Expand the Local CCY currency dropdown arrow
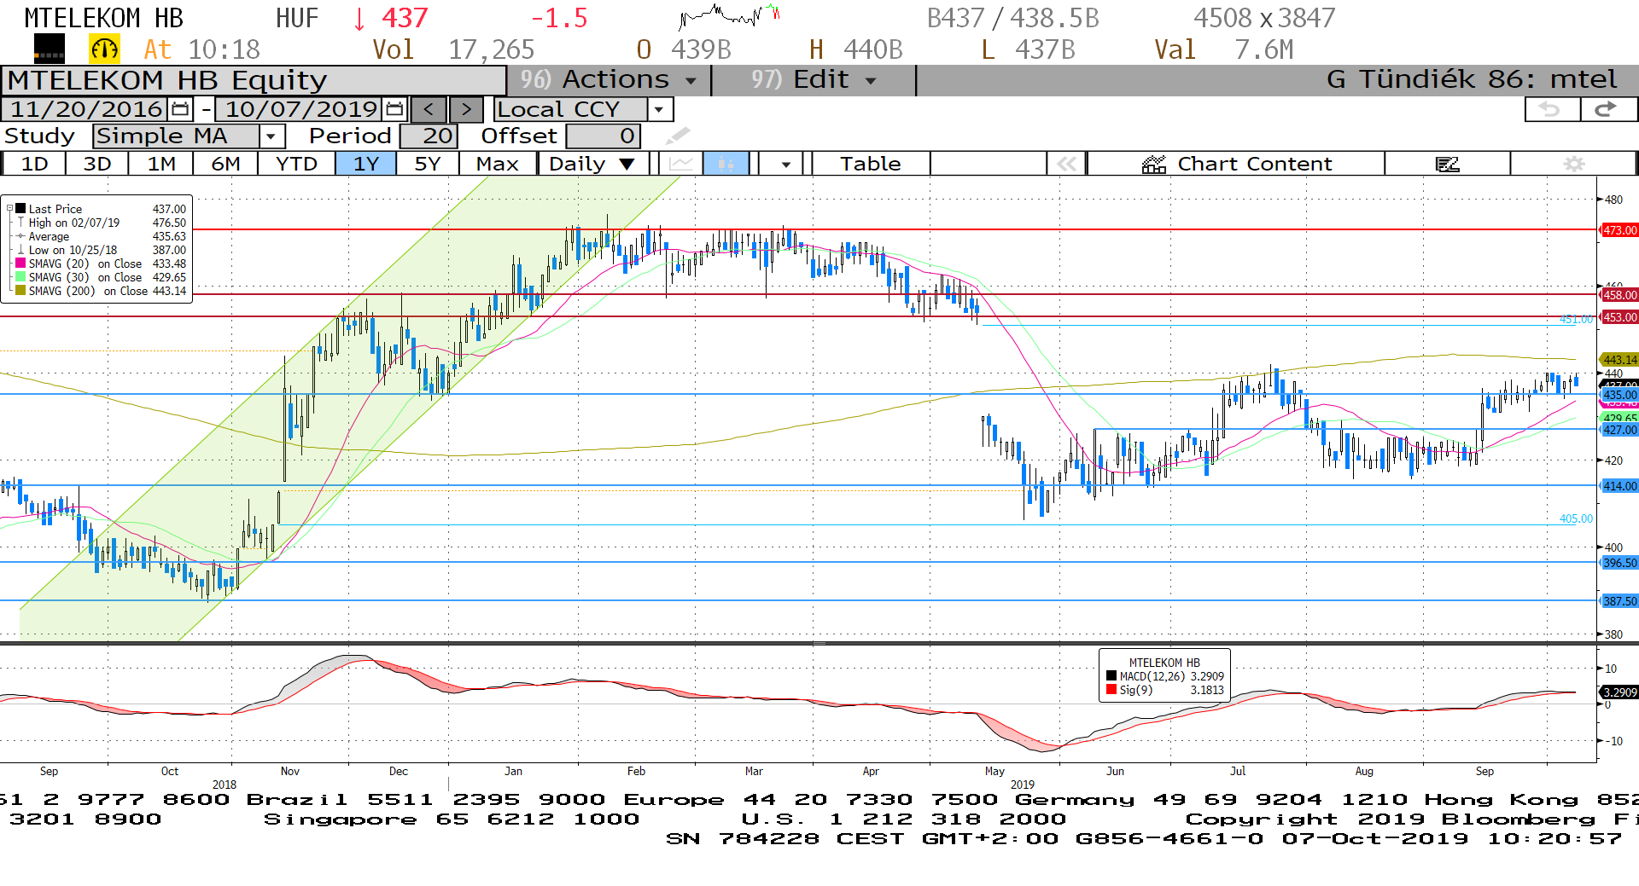Image resolution: width=1639 pixels, height=886 pixels. [659, 109]
